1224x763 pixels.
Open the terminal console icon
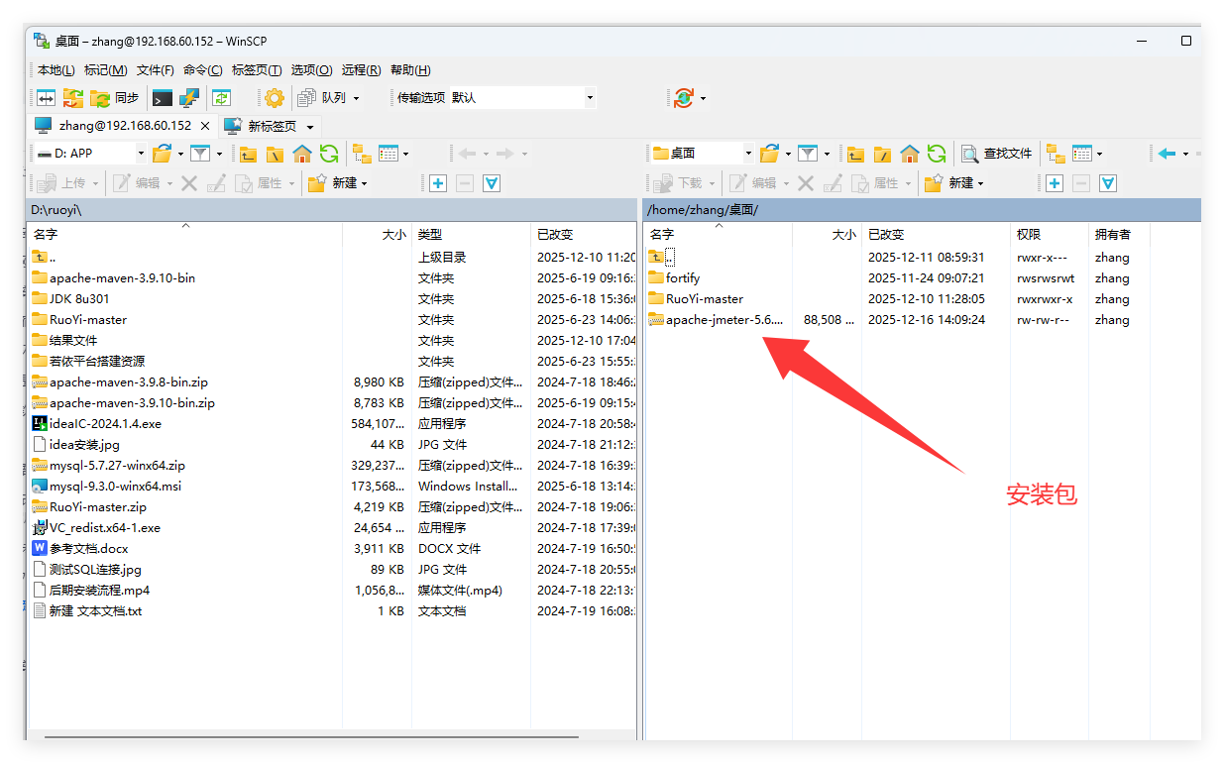[163, 98]
